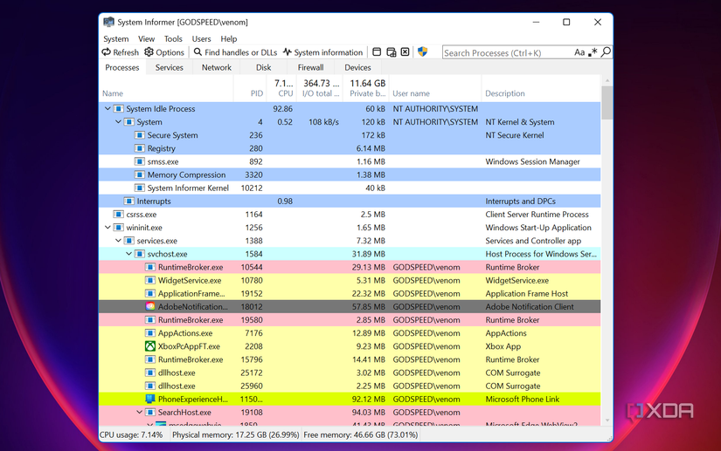Select RuntimeBroker.exe with PID 19580
721x451 pixels.
pyautogui.click(x=350, y=320)
